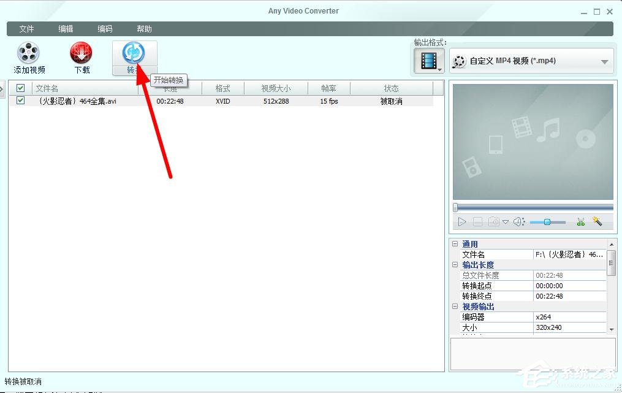622x393 pixels.
Task: Adjust the volume slider
Action: point(547,221)
